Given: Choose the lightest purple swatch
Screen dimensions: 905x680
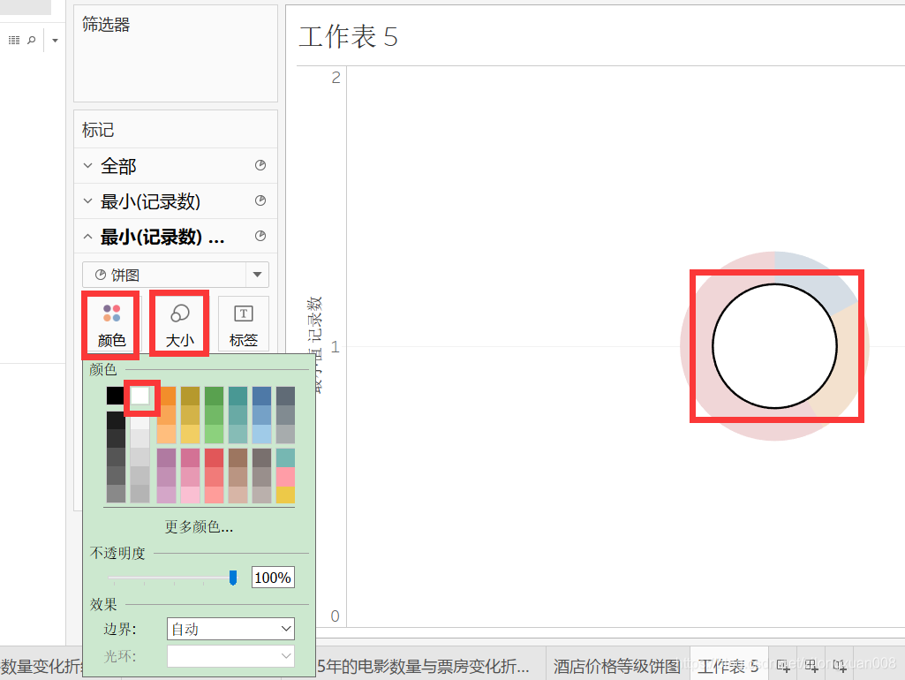Looking at the screenshot, I should (167, 495).
